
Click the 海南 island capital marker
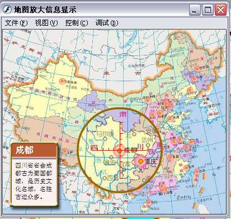pos(148,202)
